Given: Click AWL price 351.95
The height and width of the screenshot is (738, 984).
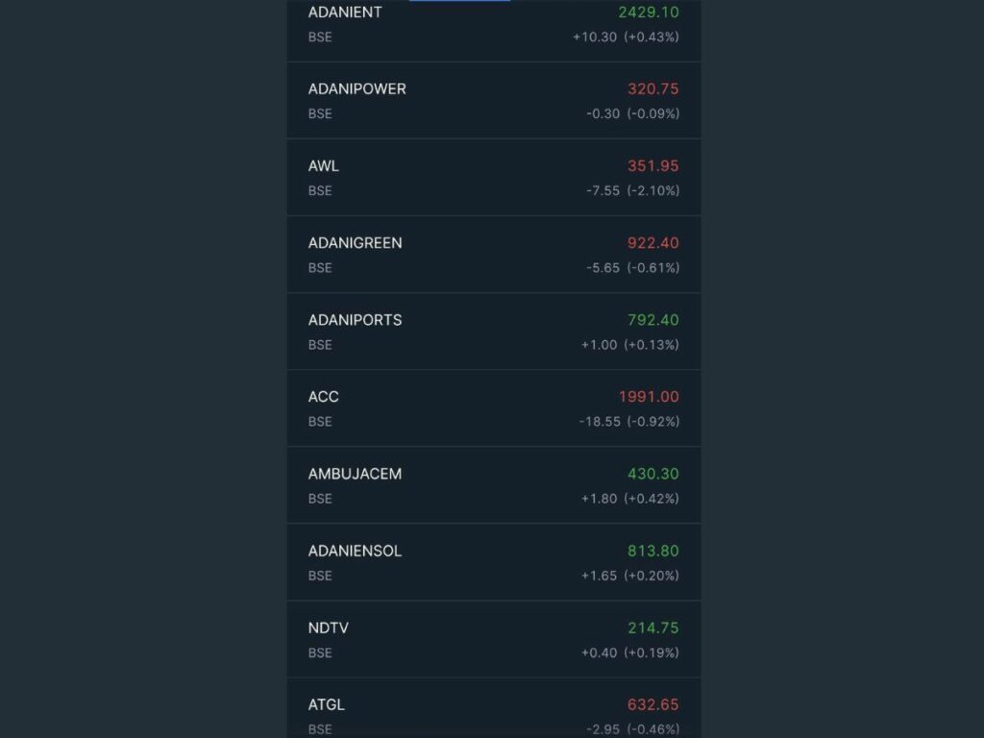Looking at the screenshot, I should pyautogui.click(x=652, y=166).
